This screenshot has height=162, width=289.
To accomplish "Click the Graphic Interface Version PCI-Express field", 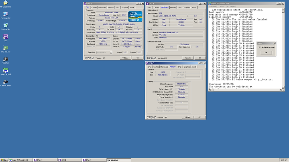I will click(x=184, y=44).
